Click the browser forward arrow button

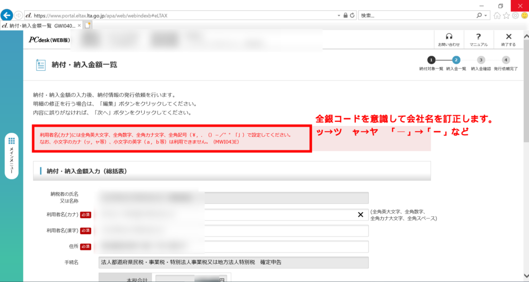click(19, 15)
